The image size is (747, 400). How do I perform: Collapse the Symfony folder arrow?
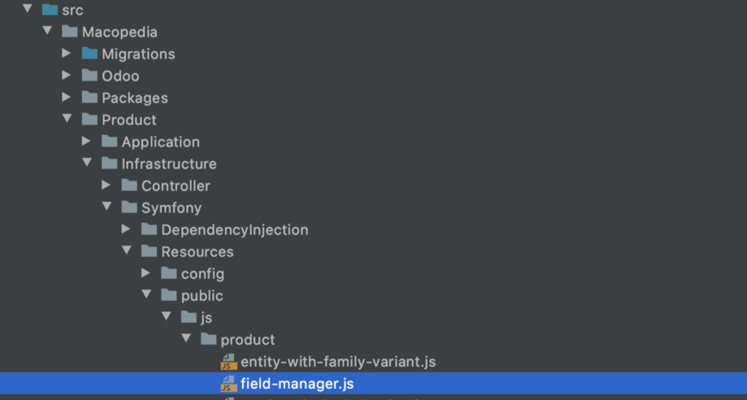(107, 207)
